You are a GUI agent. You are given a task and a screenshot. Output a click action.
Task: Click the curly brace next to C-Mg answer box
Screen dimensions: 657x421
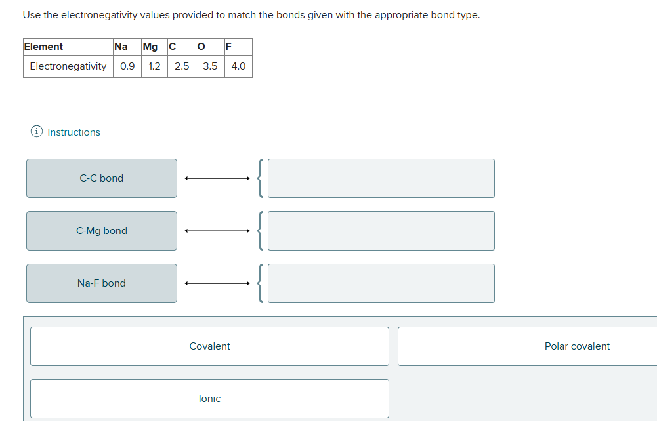point(260,230)
